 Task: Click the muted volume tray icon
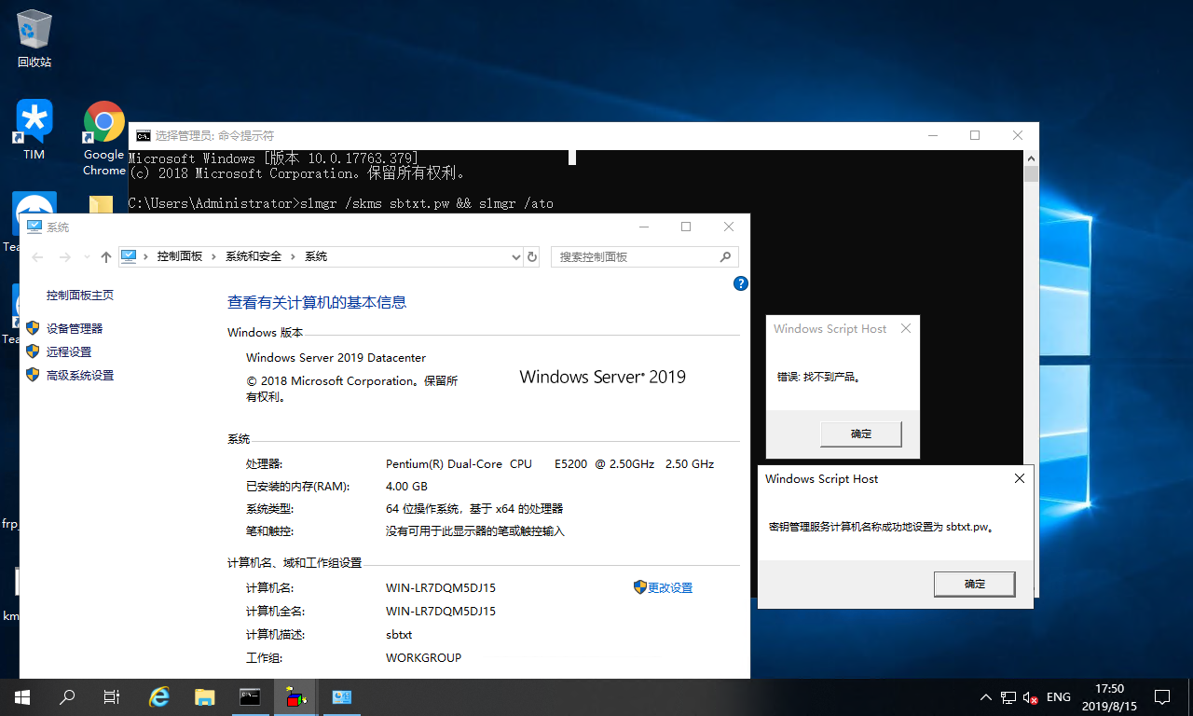pyautogui.click(x=1030, y=697)
